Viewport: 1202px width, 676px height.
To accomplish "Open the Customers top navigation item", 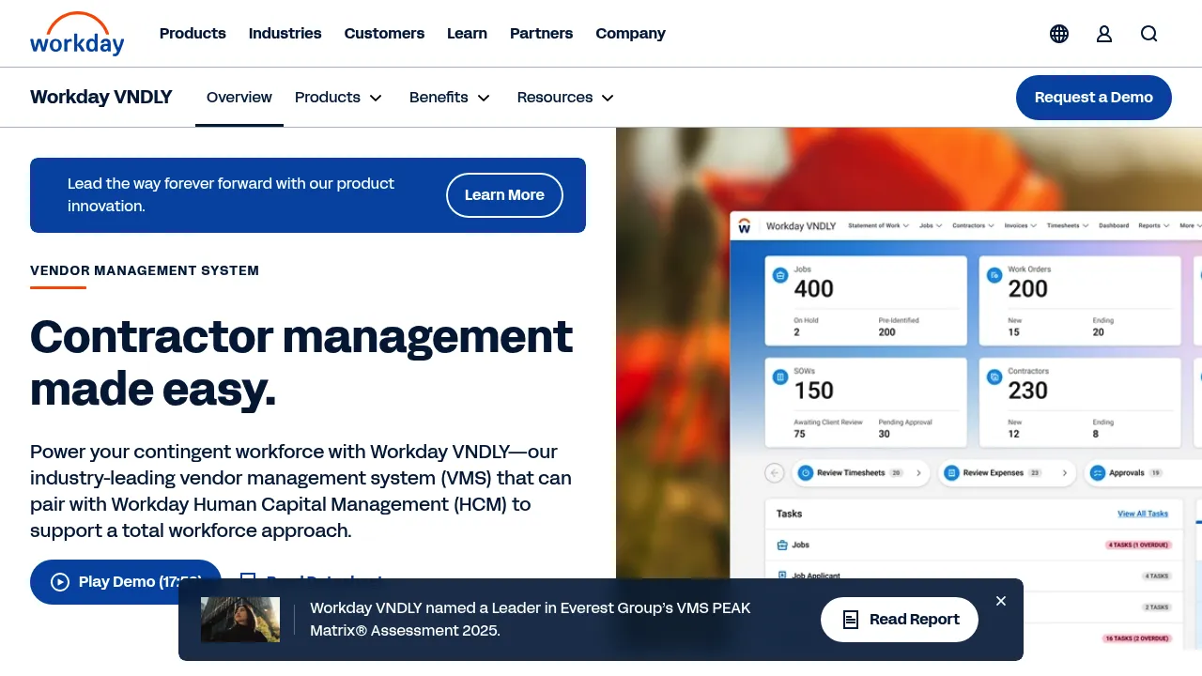I will pyautogui.click(x=384, y=34).
